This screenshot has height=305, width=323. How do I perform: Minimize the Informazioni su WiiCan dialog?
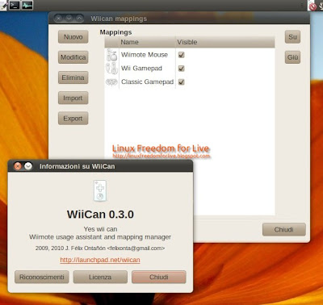pos(28,166)
